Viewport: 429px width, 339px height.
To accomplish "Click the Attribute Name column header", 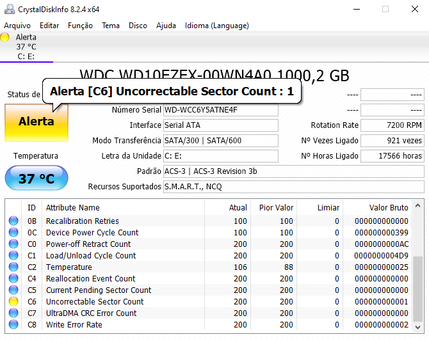I will 123,207.
